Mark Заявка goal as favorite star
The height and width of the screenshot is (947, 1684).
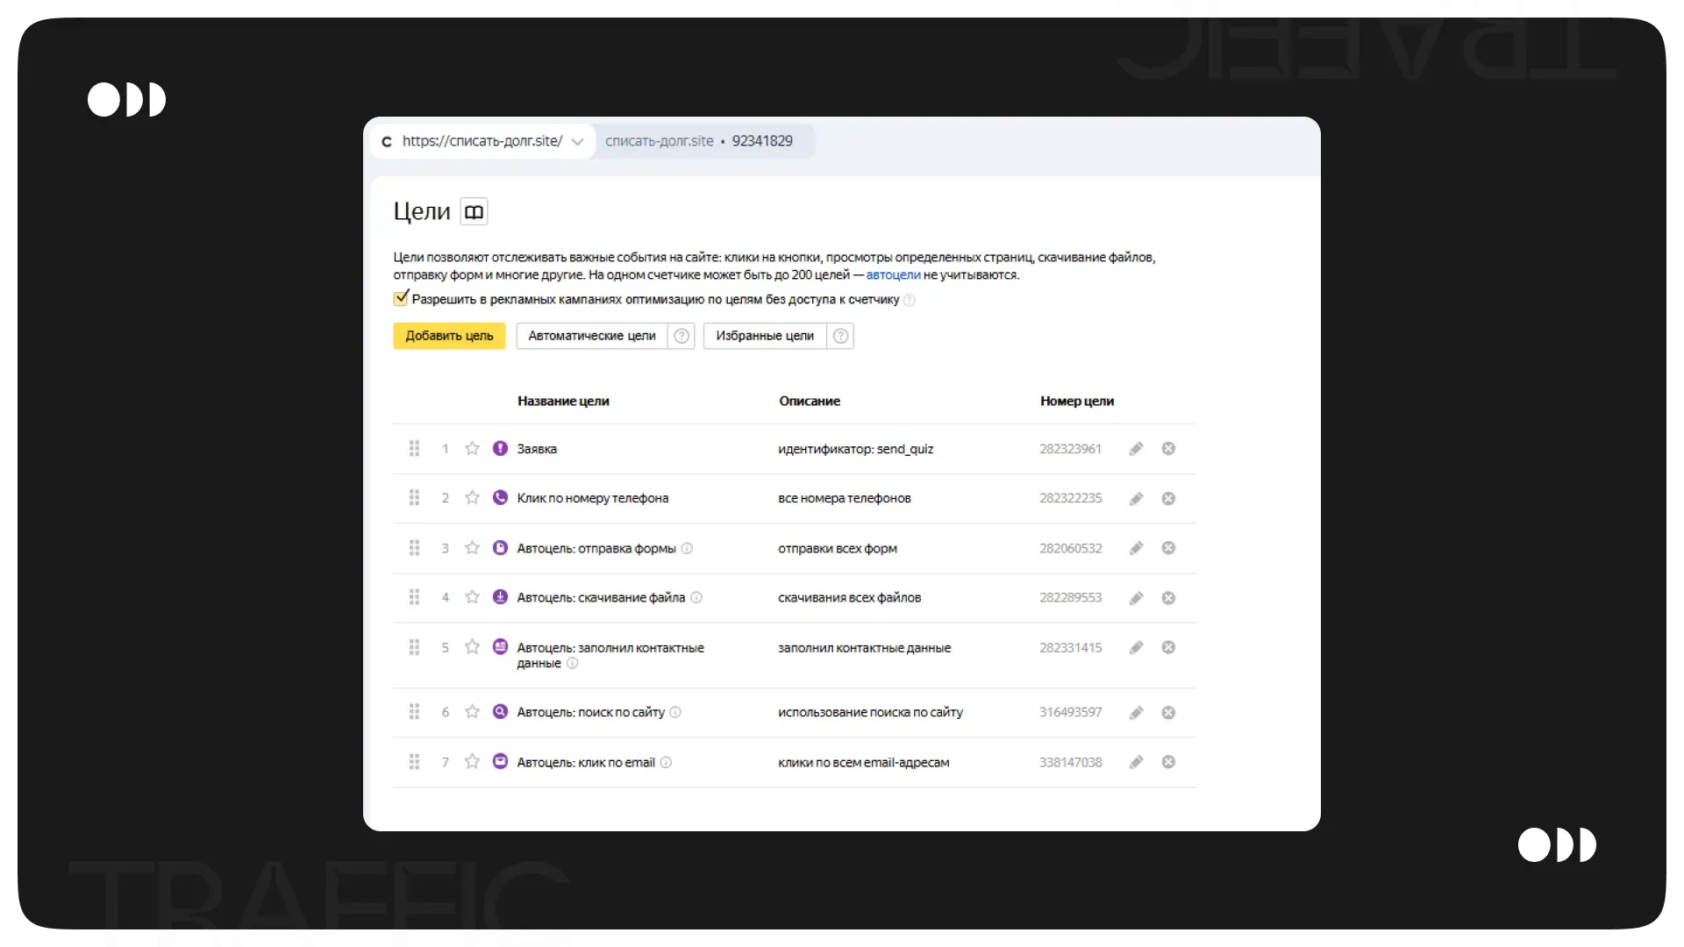pos(472,449)
